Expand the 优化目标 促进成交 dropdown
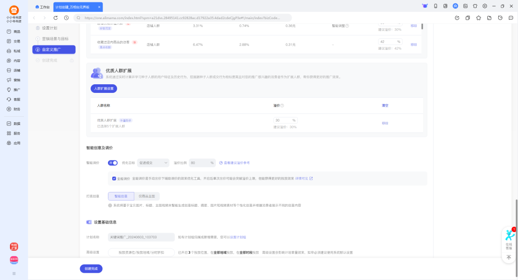This screenshot has height=280, width=518. pyautogui.click(x=153, y=163)
